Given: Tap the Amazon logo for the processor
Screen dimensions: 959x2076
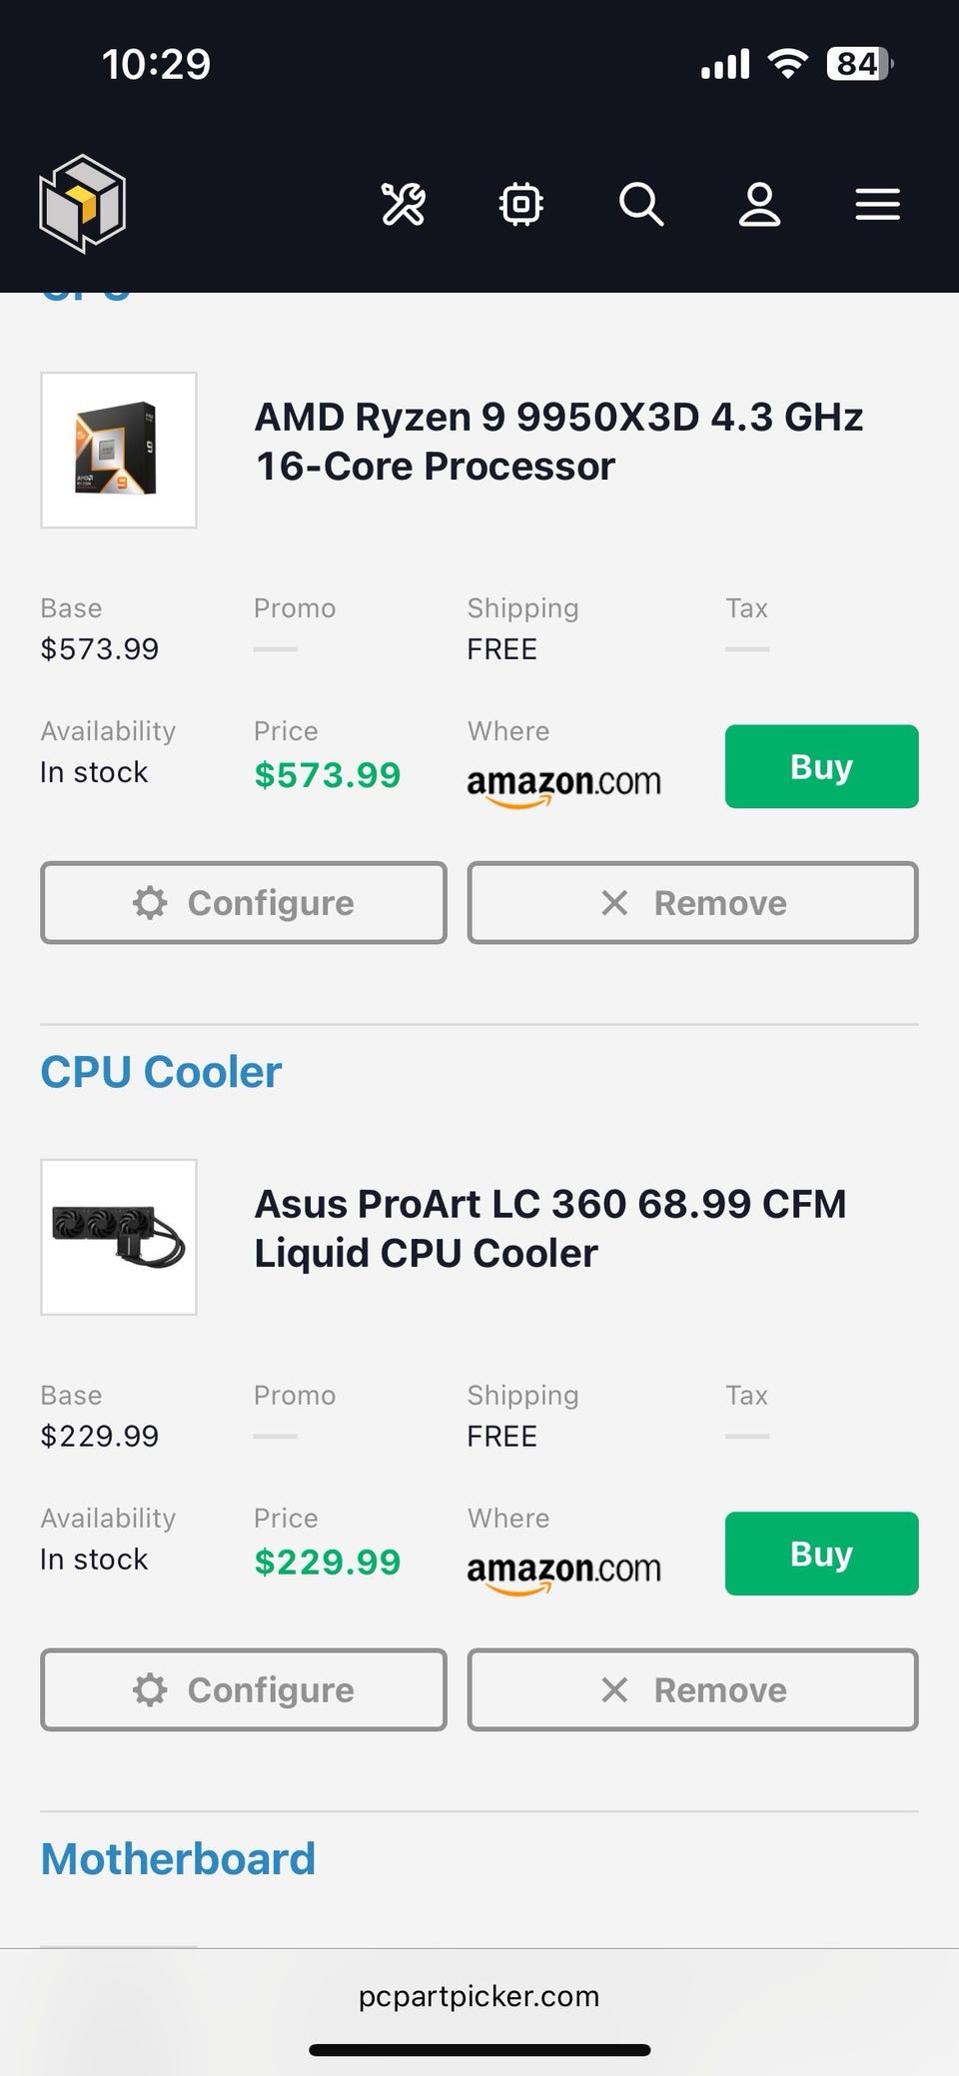Looking at the screenshot, I should pos(563,782).
